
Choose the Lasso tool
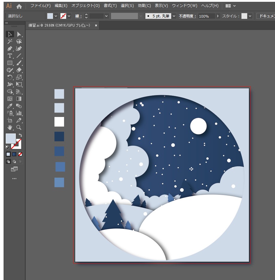19,41
